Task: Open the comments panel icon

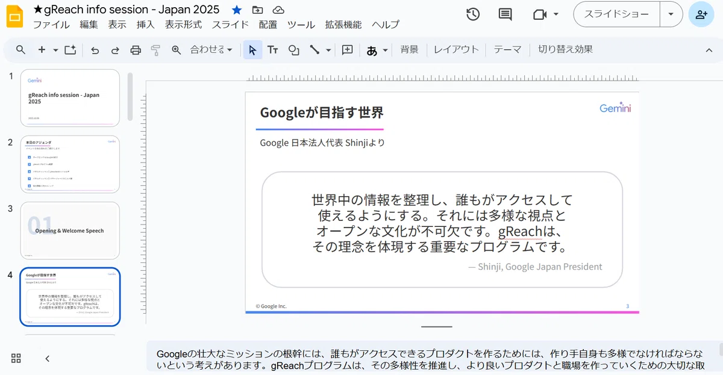Action: [505, 14]
